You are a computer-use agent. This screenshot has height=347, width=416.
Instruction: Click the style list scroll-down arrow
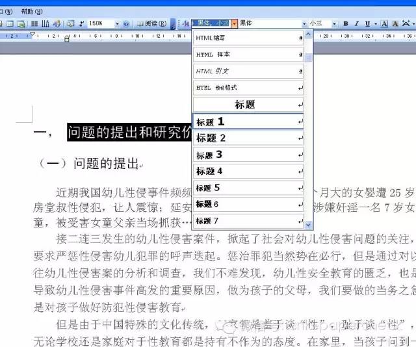pyautogui.click(x=308, y=225)
